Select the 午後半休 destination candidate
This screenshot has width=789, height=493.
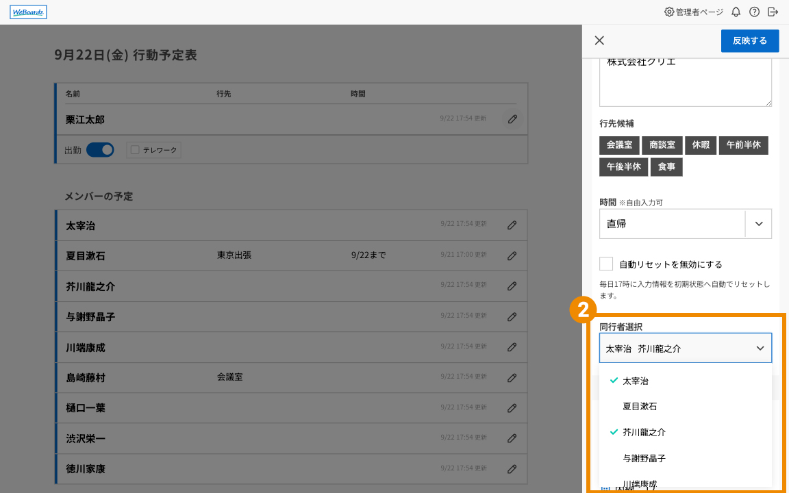[x=624, y=167]
